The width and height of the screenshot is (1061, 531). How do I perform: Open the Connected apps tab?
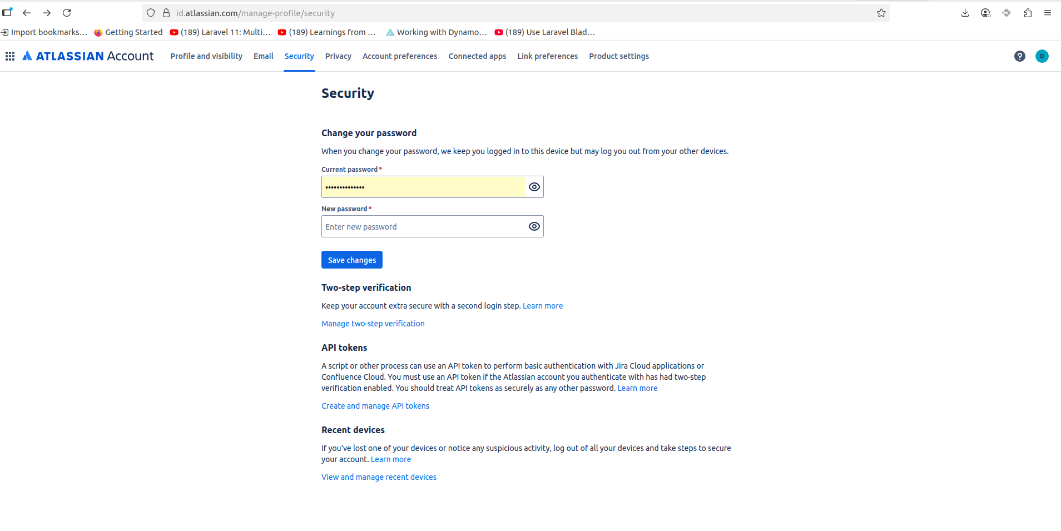[x=477, y=56]
